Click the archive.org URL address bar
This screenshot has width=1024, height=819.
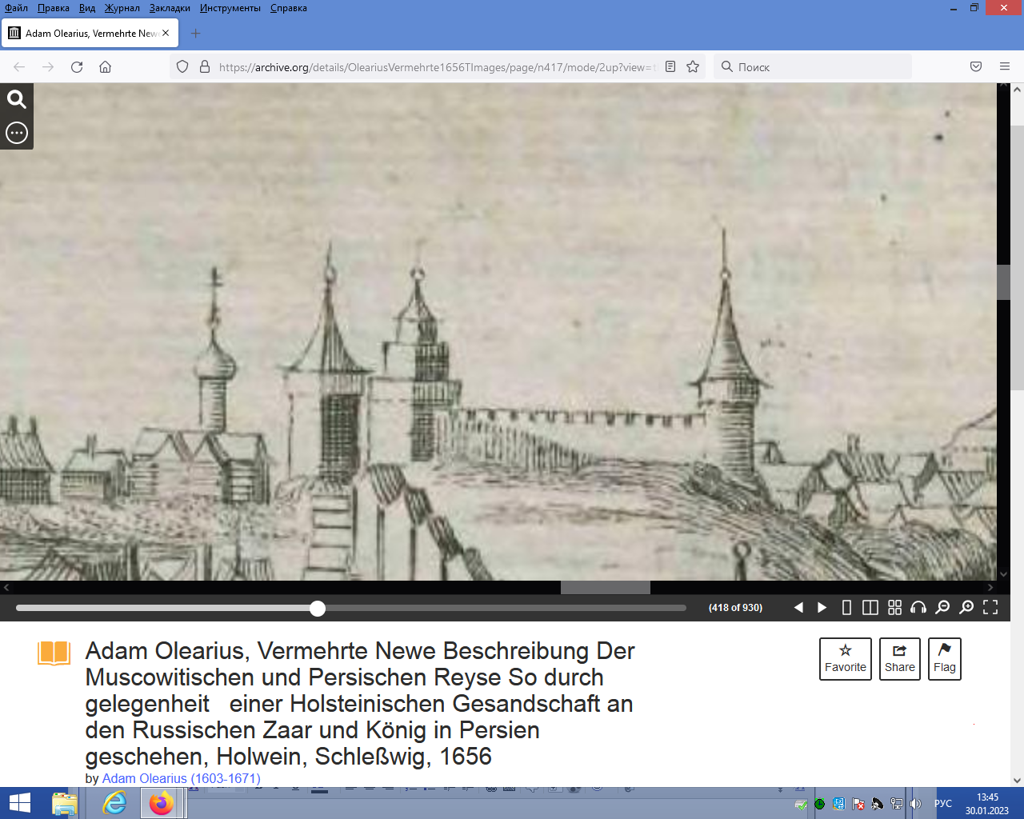point(436,67)
